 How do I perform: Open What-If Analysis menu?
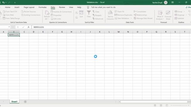coord(160,15)
